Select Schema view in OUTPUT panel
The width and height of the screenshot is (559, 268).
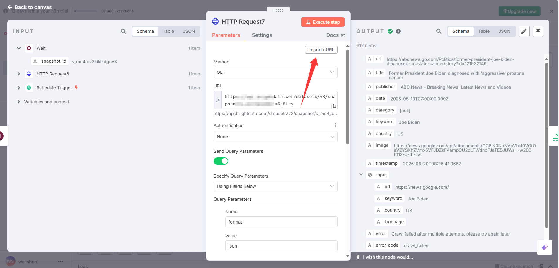[x=461, y=31]
